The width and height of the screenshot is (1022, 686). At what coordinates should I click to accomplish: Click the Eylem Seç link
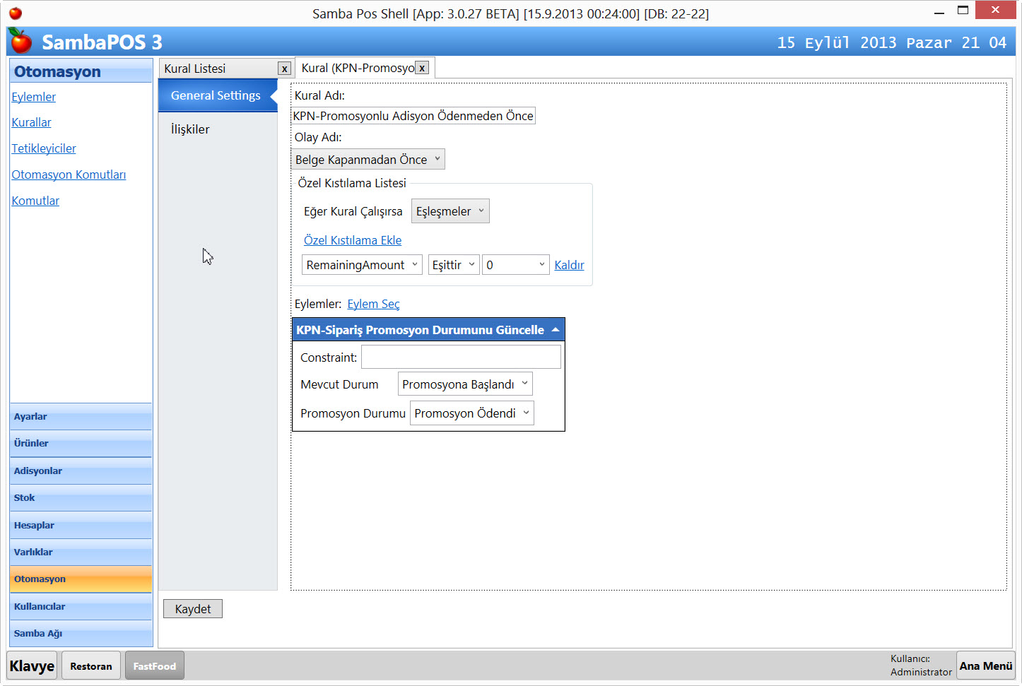pos(373,304)
